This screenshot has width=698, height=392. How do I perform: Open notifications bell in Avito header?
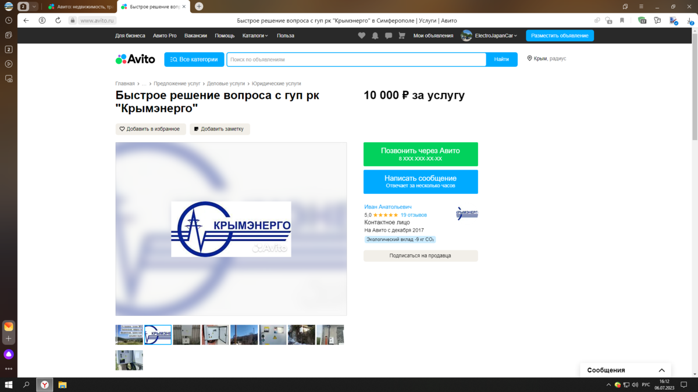[375, 35]
